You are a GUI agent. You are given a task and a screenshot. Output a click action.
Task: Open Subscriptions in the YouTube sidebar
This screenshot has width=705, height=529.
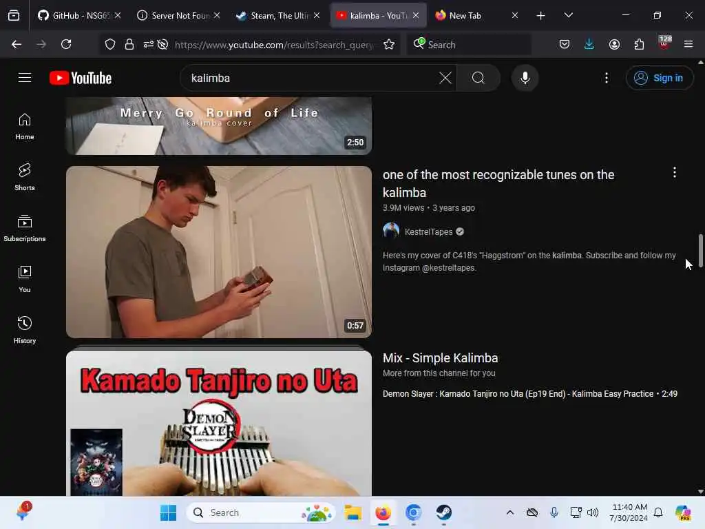pyautogui.click(x=25, y=228)
